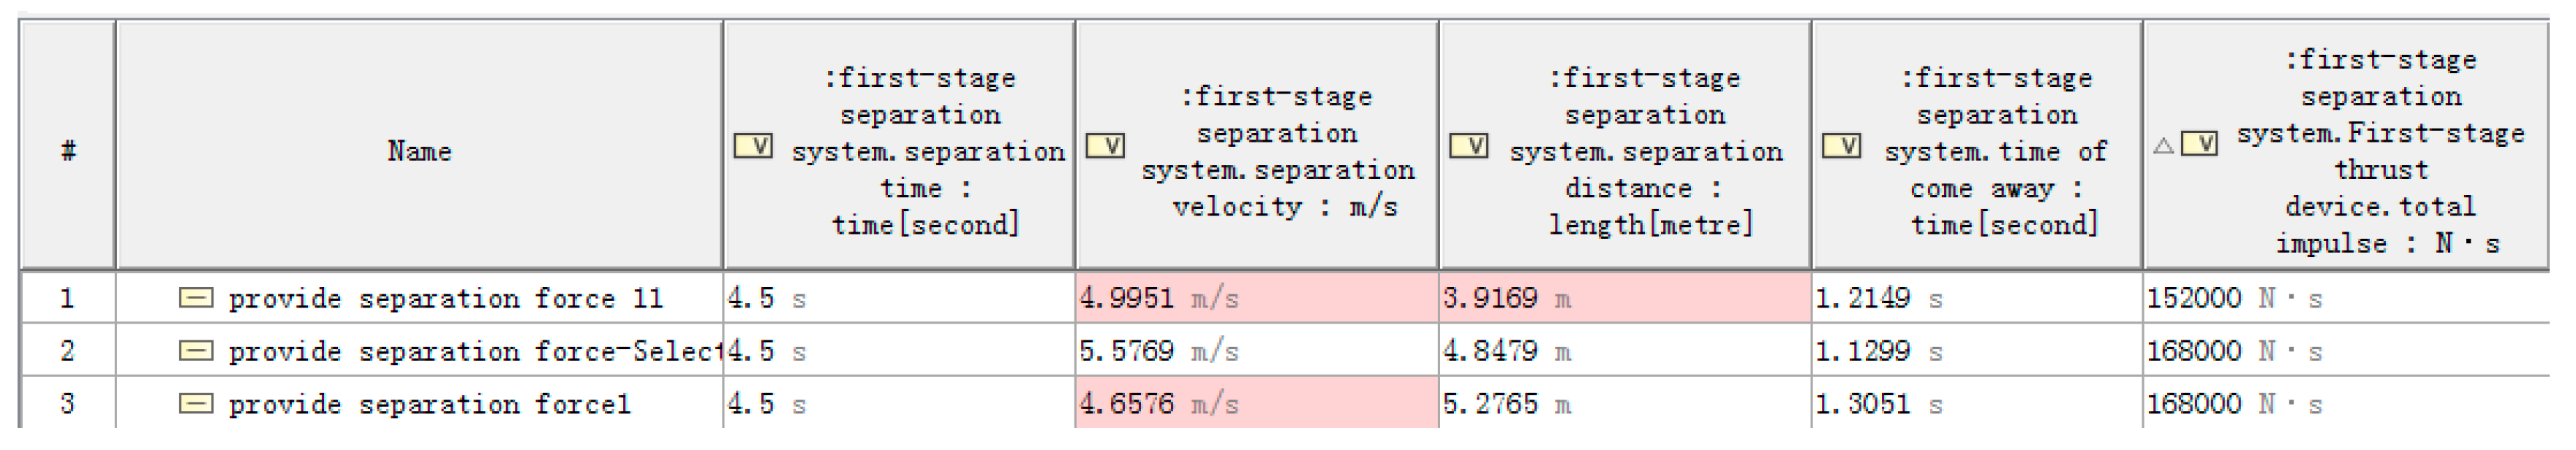Sort by the Name column header
The width and height of the screenshot is (2576, 450).
coord(419,150)
